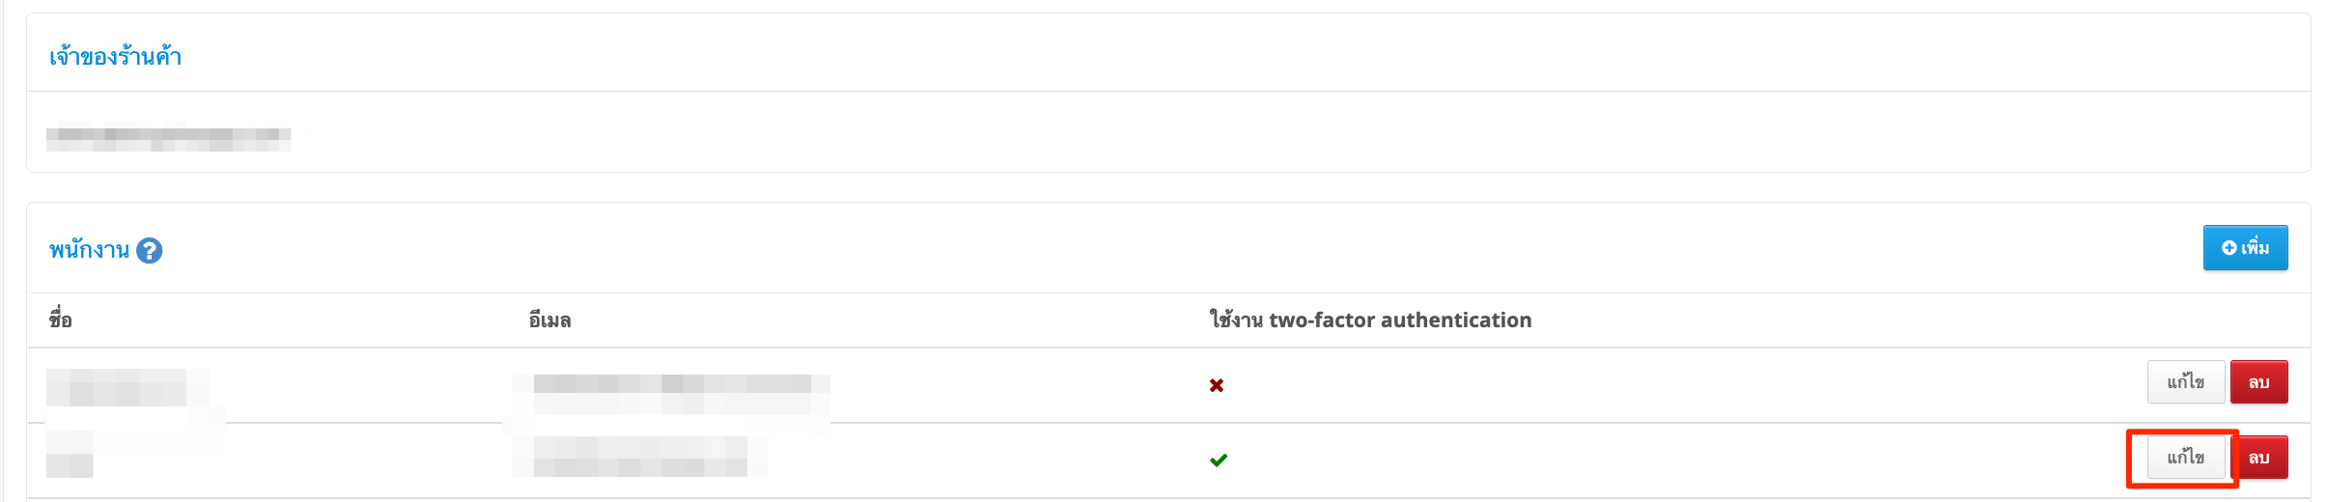Viewport: 2327px width, 502px height.
Task: Select the second employee's blurred name
Action: pyautogui.click(x=135, y=454)
